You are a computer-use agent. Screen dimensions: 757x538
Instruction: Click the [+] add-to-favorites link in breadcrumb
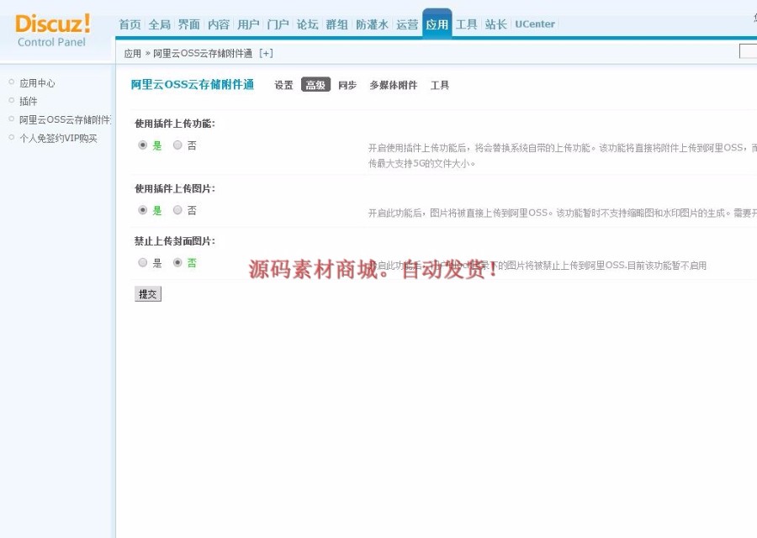click(x=266, y=53)
